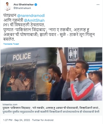Click the POLICE van area of the thumbnail
This screenshot has height=124, width=103.
(x=22, y=57)
